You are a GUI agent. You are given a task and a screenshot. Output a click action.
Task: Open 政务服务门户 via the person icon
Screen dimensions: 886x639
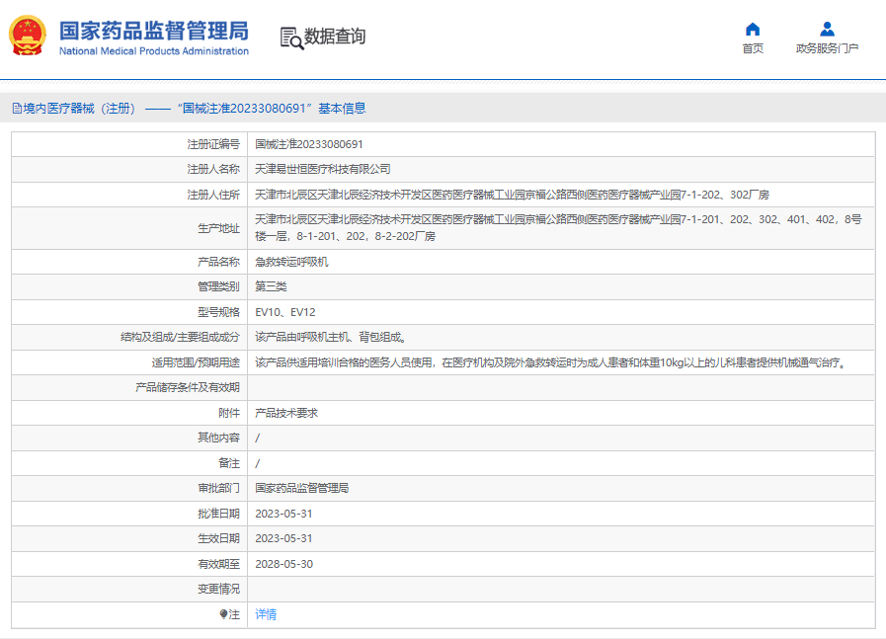[828, 29]
